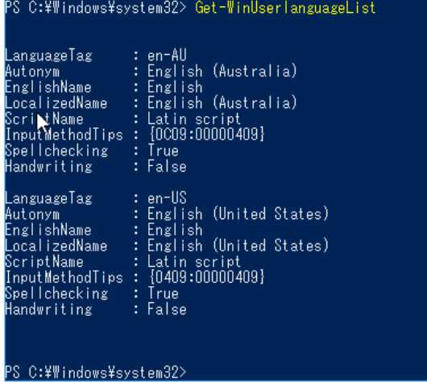Click the top PS C:\Windows\system32 prompt

coord(96,7)
